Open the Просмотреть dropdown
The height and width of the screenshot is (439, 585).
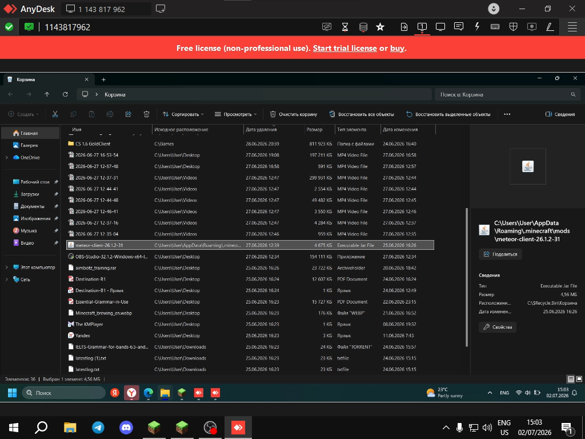[236, 114]
